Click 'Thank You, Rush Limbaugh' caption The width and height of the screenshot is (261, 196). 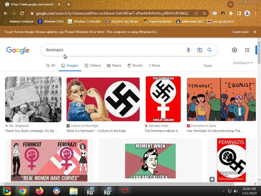pos(31,131)
